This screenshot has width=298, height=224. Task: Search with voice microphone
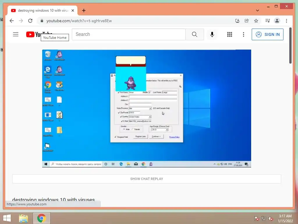pyautogui.click(x=212, y=34)
